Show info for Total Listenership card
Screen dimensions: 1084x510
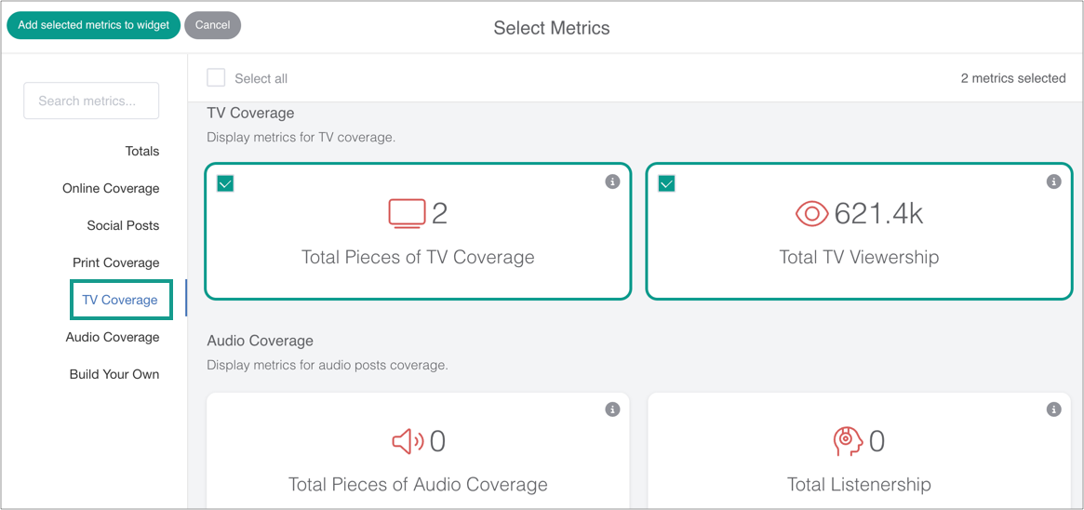coord(1053,409)
